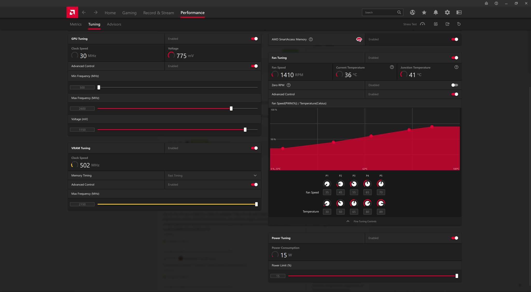Open the web browser globe icon
Image resolution: width=531 pixels, height=292 pixels.
[412, 12]
